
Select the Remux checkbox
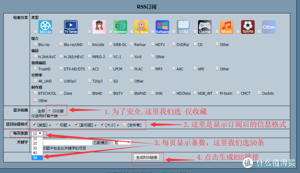pyautogui.click(x=131, y=44)
